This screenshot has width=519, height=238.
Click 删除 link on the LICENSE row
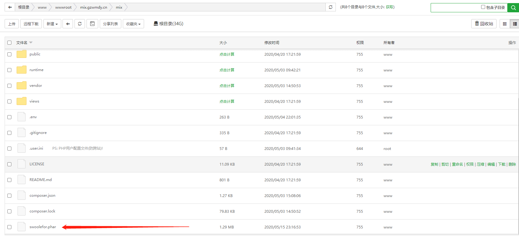pos(512,164)
